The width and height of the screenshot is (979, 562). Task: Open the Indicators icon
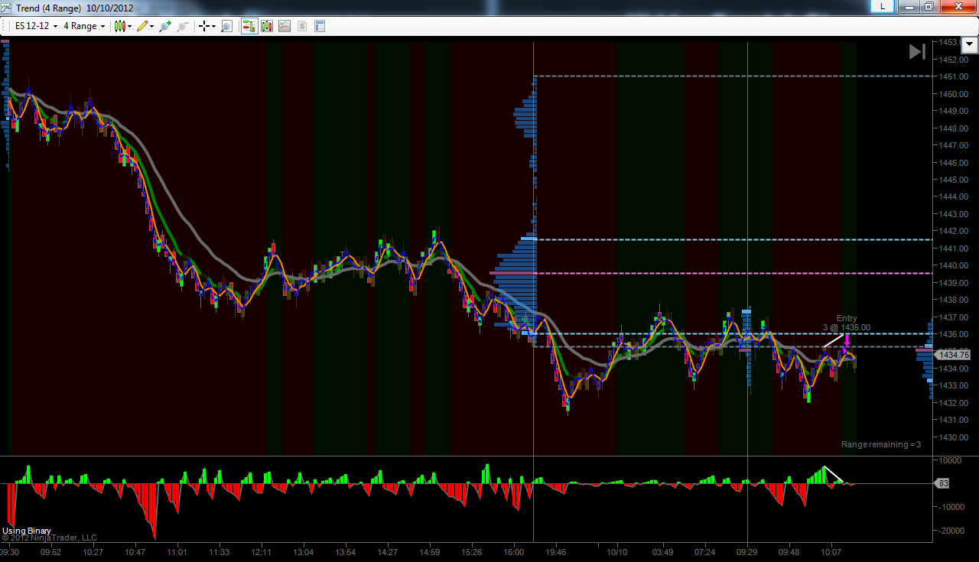[285, 26]
